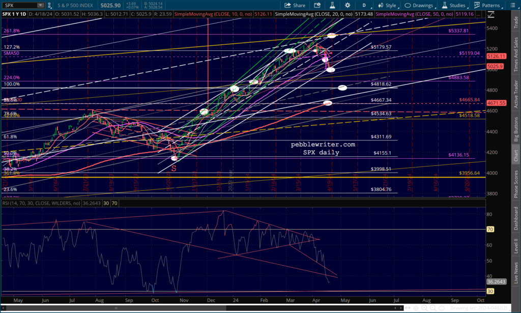521x313 pixels.
Task: Click the $4818.62 fib level label
Action: point(381,84)
